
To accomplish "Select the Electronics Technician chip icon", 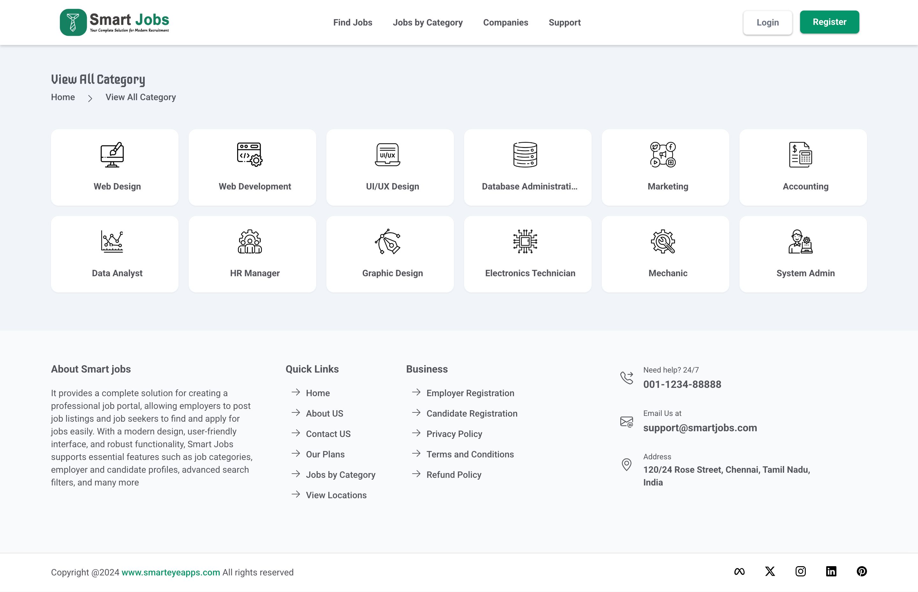I will coord(525,241).
